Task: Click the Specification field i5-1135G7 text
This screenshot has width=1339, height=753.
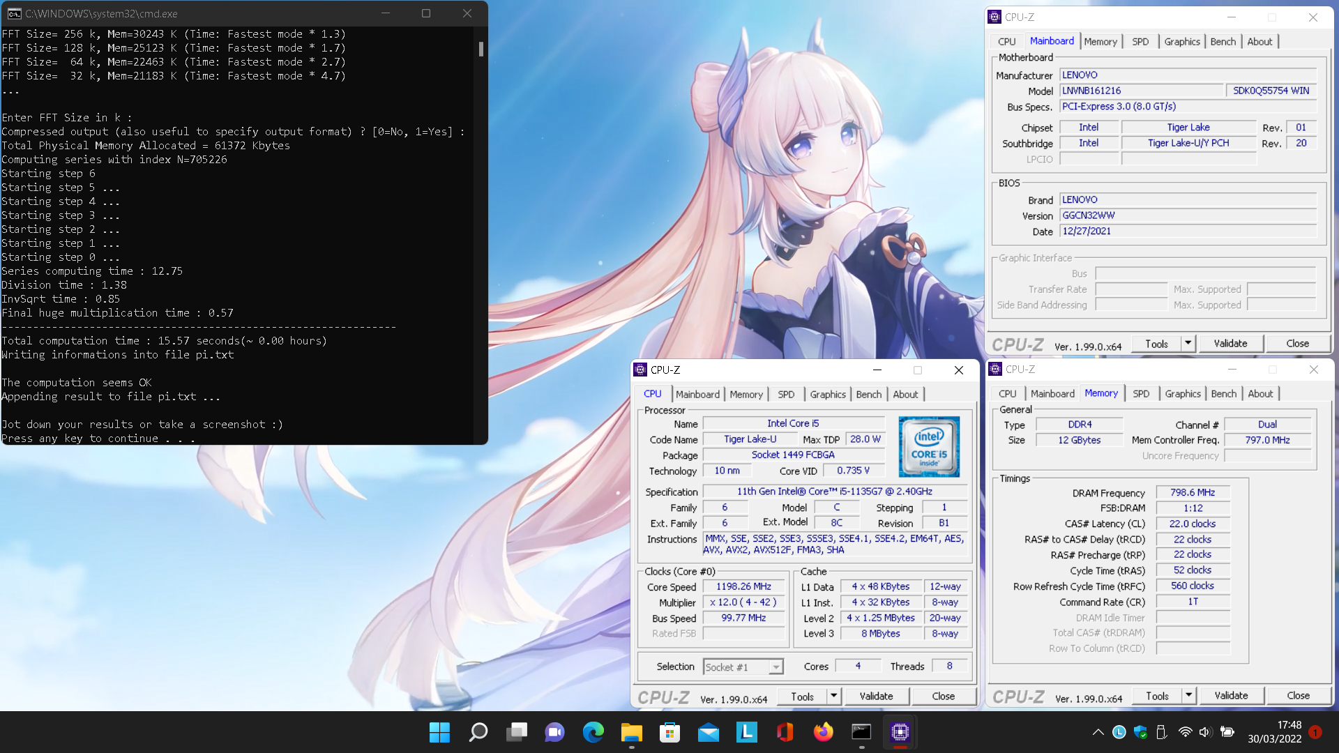Action: tap(835, 492)
